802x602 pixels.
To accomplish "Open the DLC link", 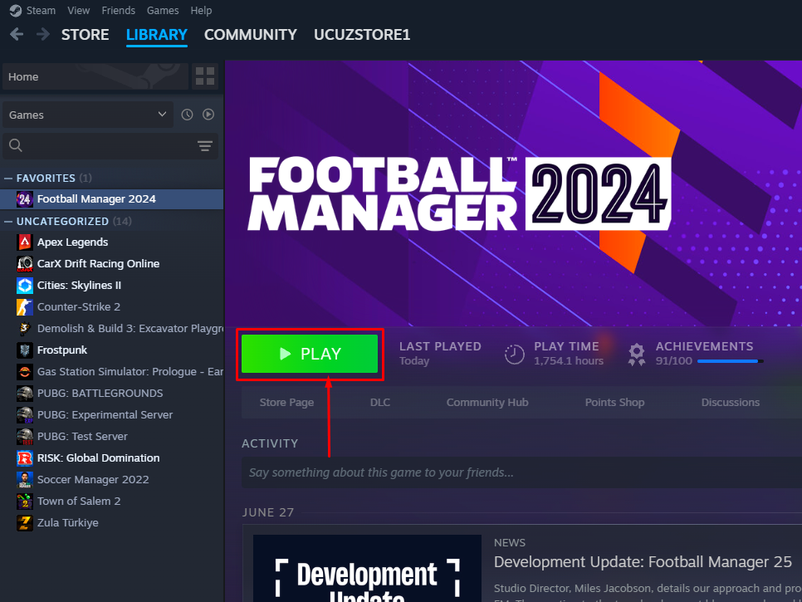I will tap(380, 403).
